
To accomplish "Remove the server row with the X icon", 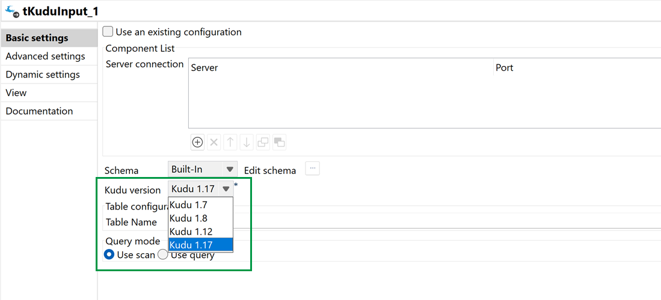I will [214, 143].
